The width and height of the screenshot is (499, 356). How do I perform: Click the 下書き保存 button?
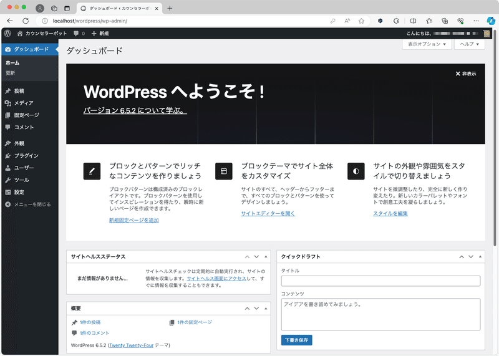[x=297, y=340]
